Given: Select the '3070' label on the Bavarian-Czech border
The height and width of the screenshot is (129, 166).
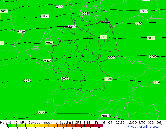Looking at the screenshot, I should point(108,79).
